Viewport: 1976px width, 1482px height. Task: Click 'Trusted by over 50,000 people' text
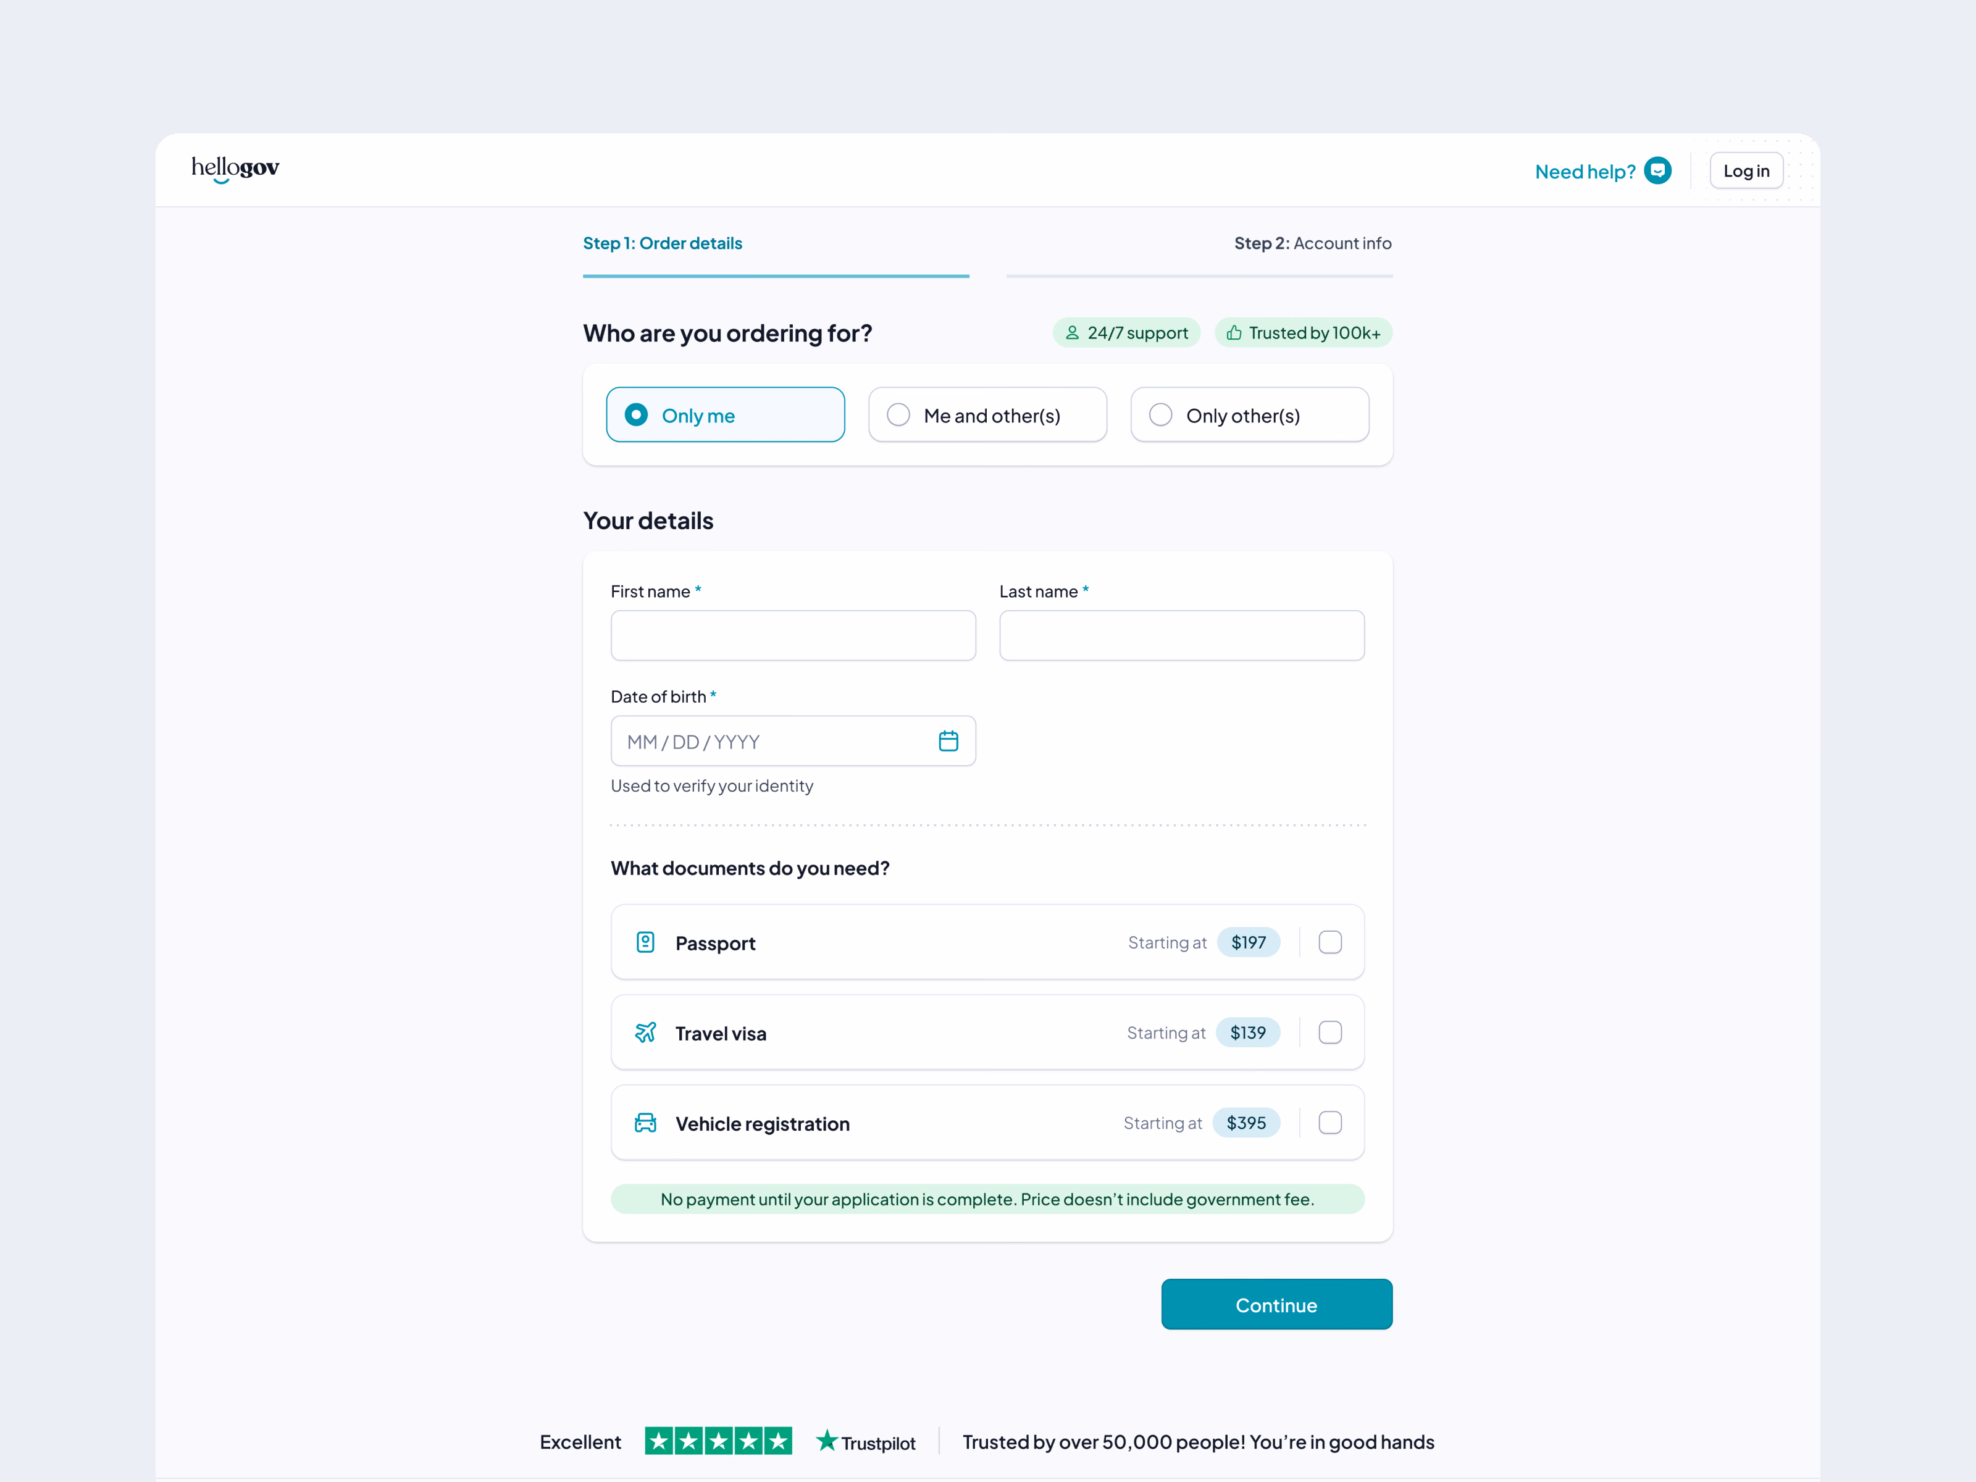click(x=1198, y=1442)
